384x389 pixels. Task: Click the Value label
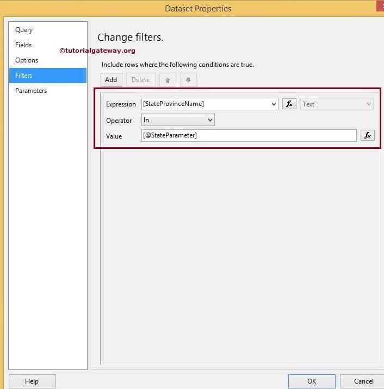tap(114, 136)
